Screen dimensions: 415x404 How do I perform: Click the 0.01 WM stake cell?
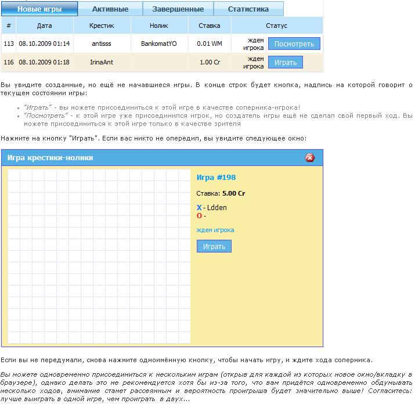tap(210, 44)
